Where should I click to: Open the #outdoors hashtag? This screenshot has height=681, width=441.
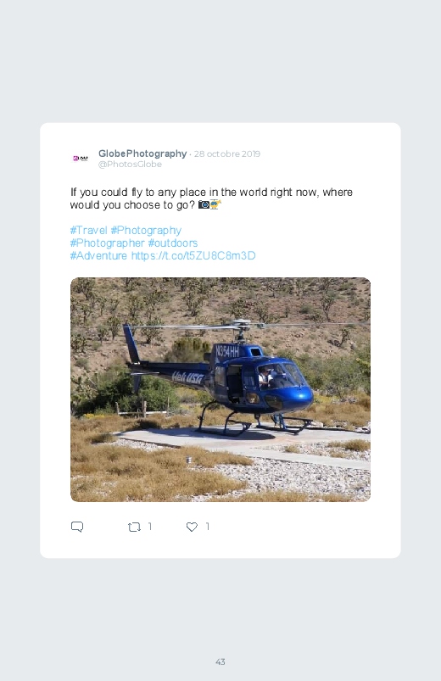(x=173, y=243)
